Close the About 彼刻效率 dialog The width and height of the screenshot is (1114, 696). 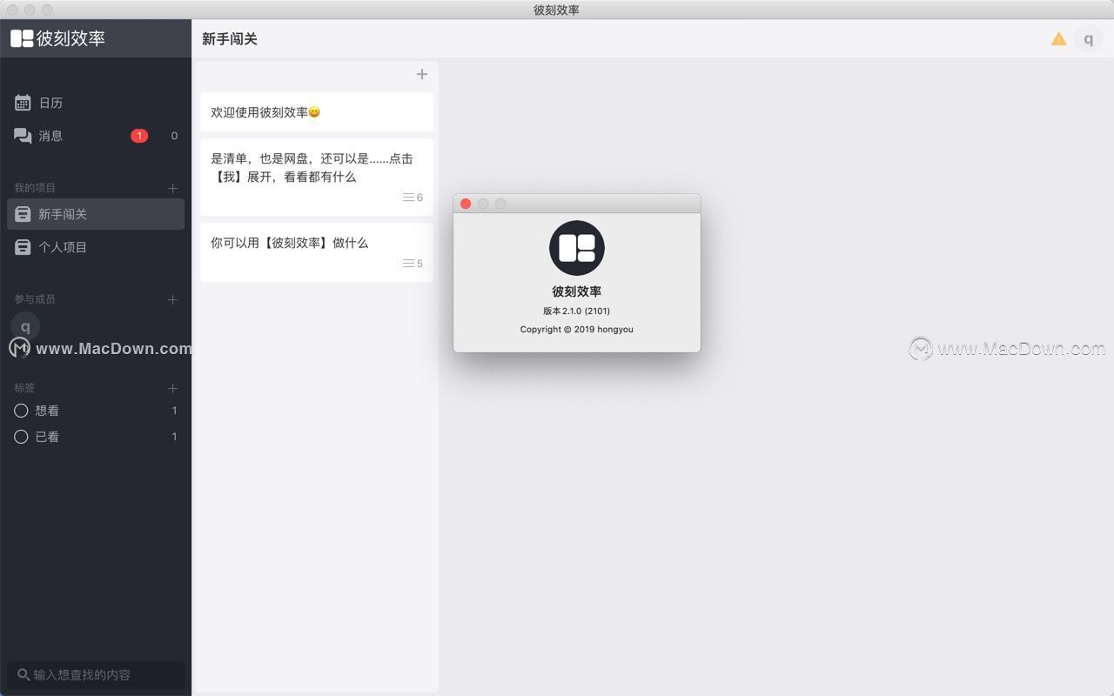[x=466, y=204]
